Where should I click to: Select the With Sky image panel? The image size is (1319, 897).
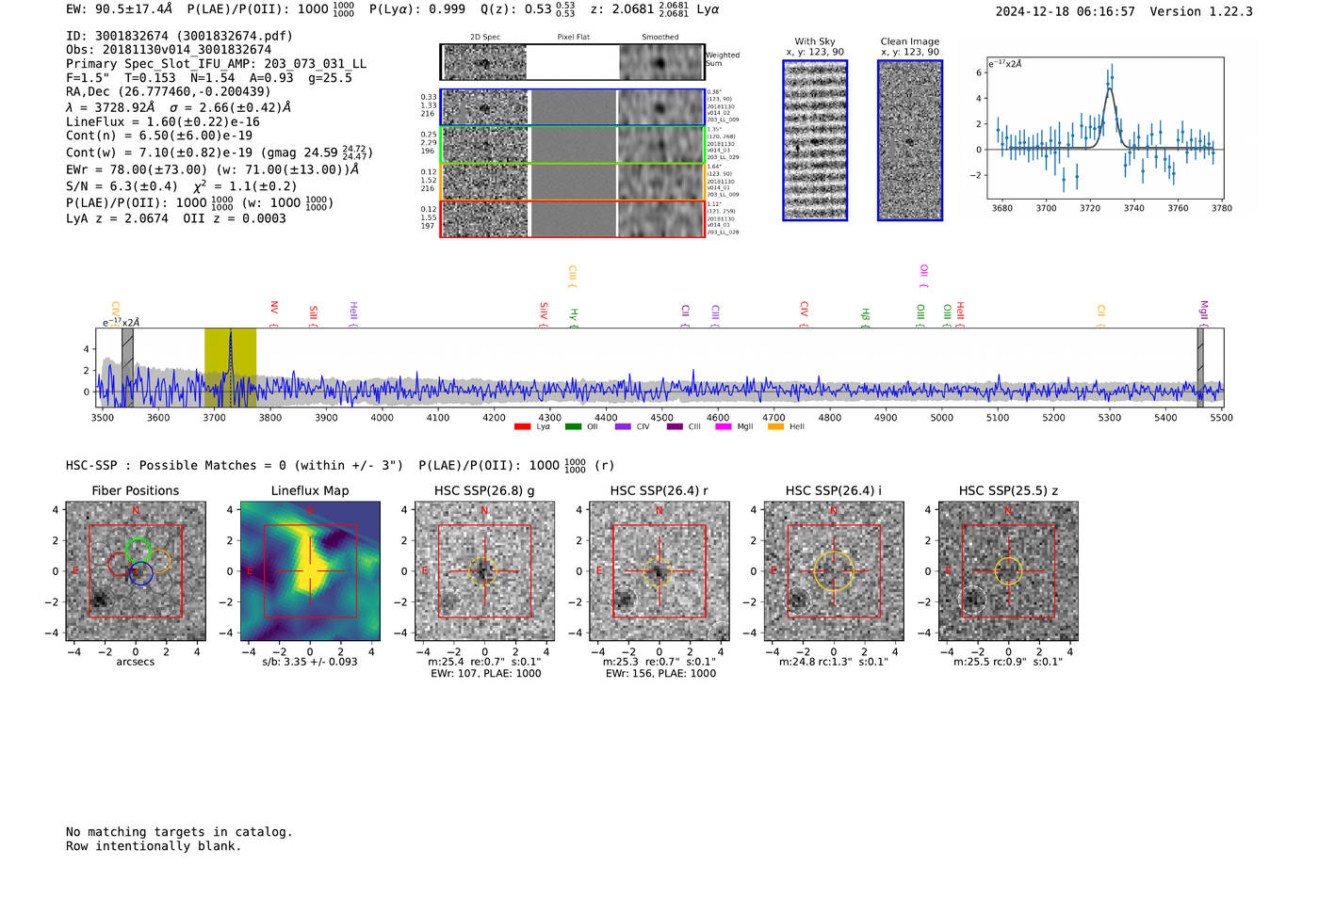815,140
